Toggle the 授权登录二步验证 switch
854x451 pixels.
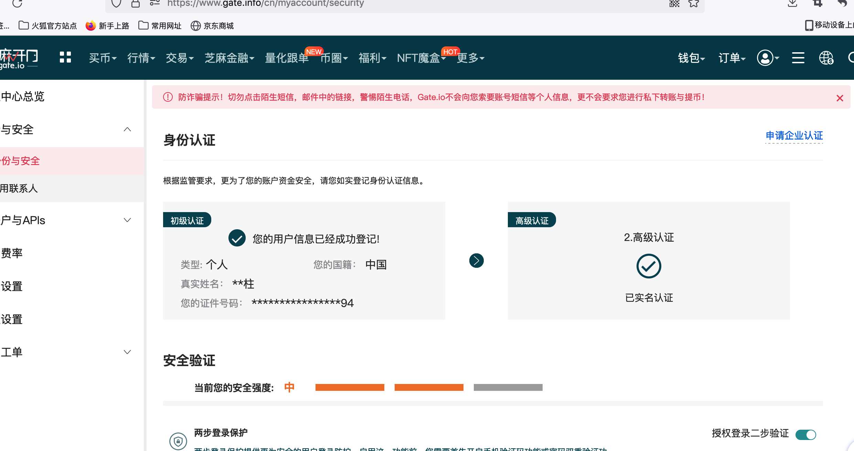pos(805,434)
